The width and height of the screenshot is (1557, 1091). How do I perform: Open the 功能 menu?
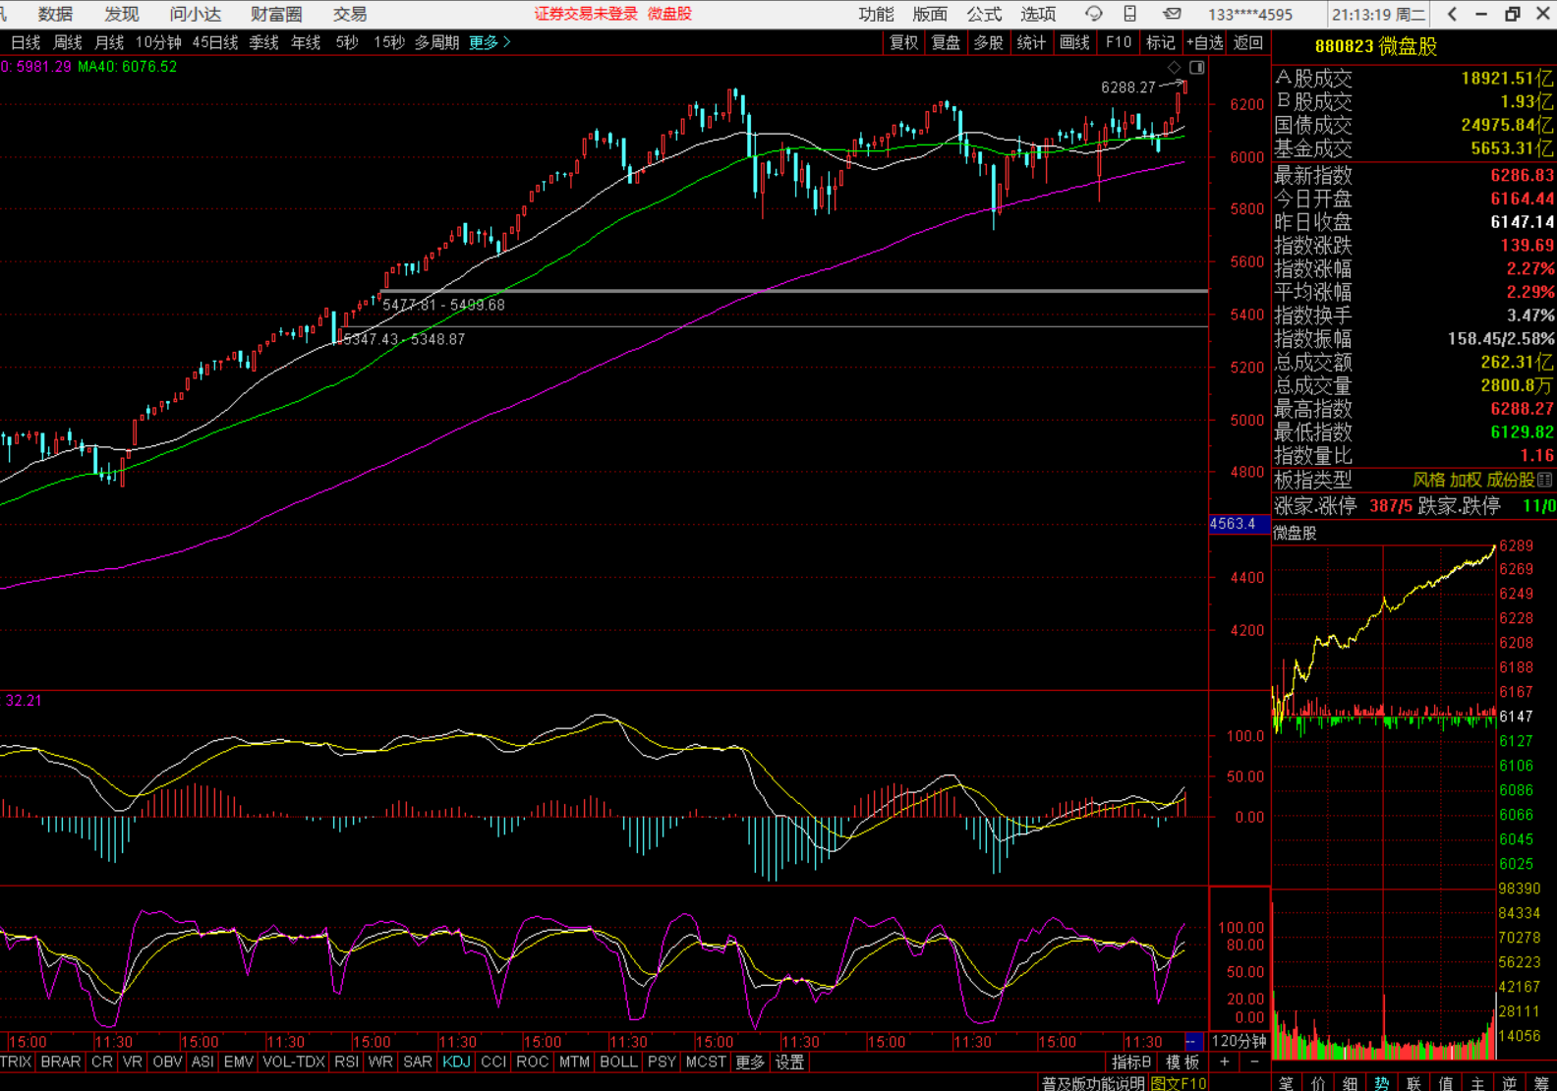(876, 14)
